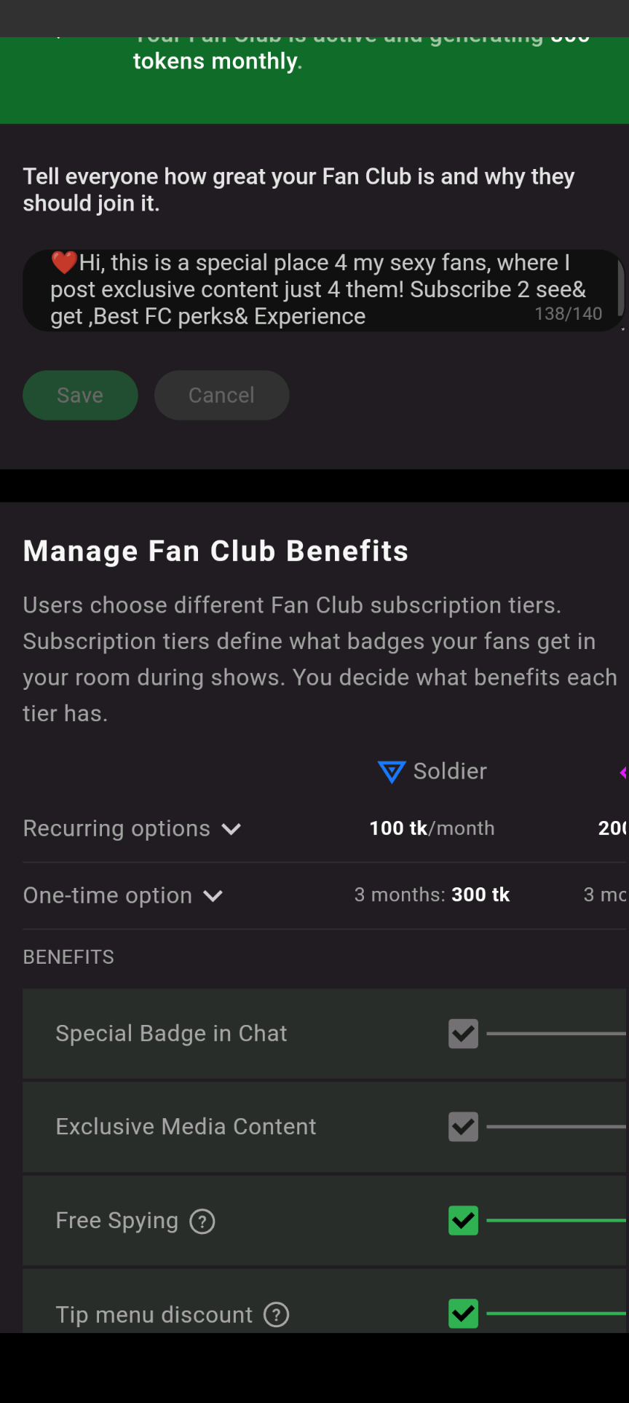Disable the Tip menu discount checkbox
This screenshot has width=629, height=1403.
point(463,1313)
